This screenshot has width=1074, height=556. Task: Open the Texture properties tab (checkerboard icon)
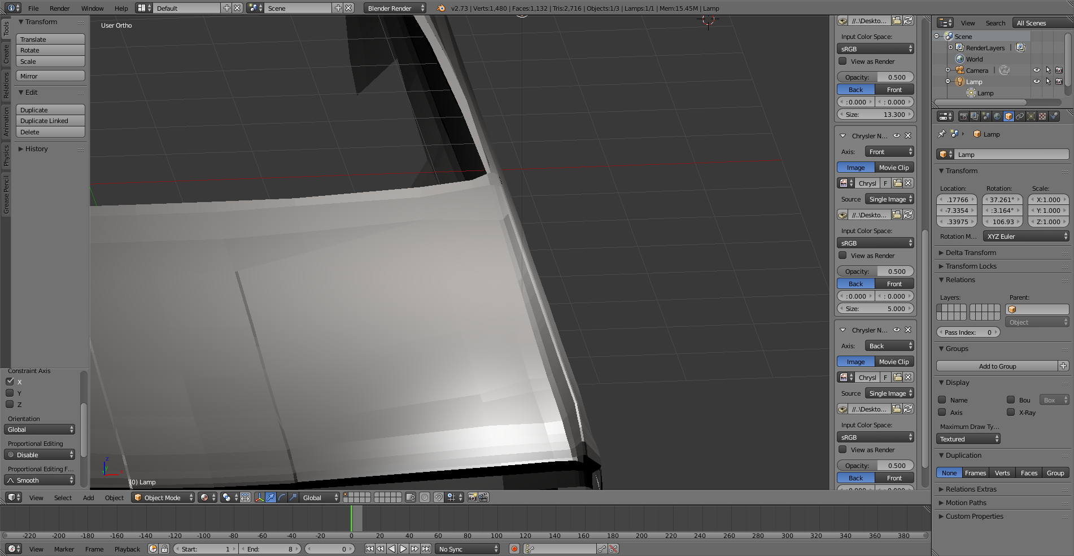click(1042, 116)
